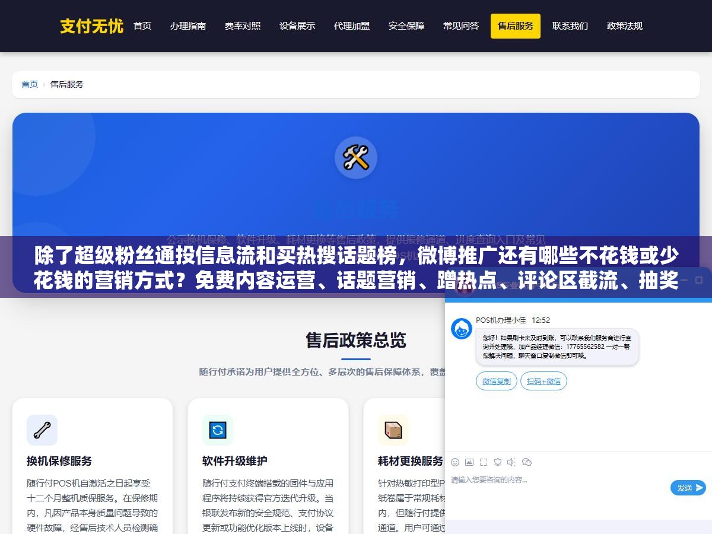The height and width of the screenshot is (534, 712).
Task: Open the 代理加盟 nav item
Action: (352, 26)
